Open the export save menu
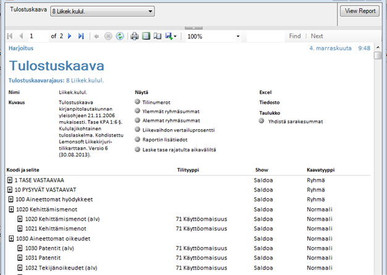This screenshot has height=275, width=387. click(171, 36)
